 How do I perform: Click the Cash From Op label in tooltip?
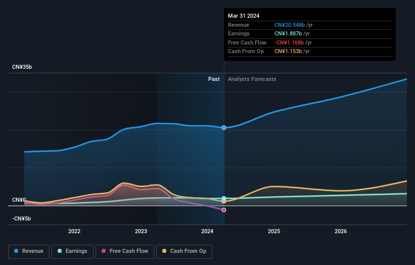pos(246,52)
